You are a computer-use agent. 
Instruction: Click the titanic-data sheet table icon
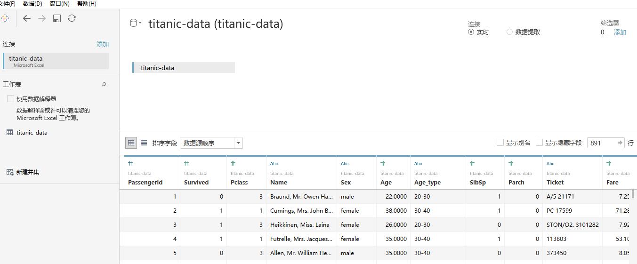[9, 132]
